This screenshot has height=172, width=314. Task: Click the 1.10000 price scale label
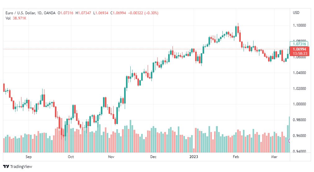pos(299,25)
